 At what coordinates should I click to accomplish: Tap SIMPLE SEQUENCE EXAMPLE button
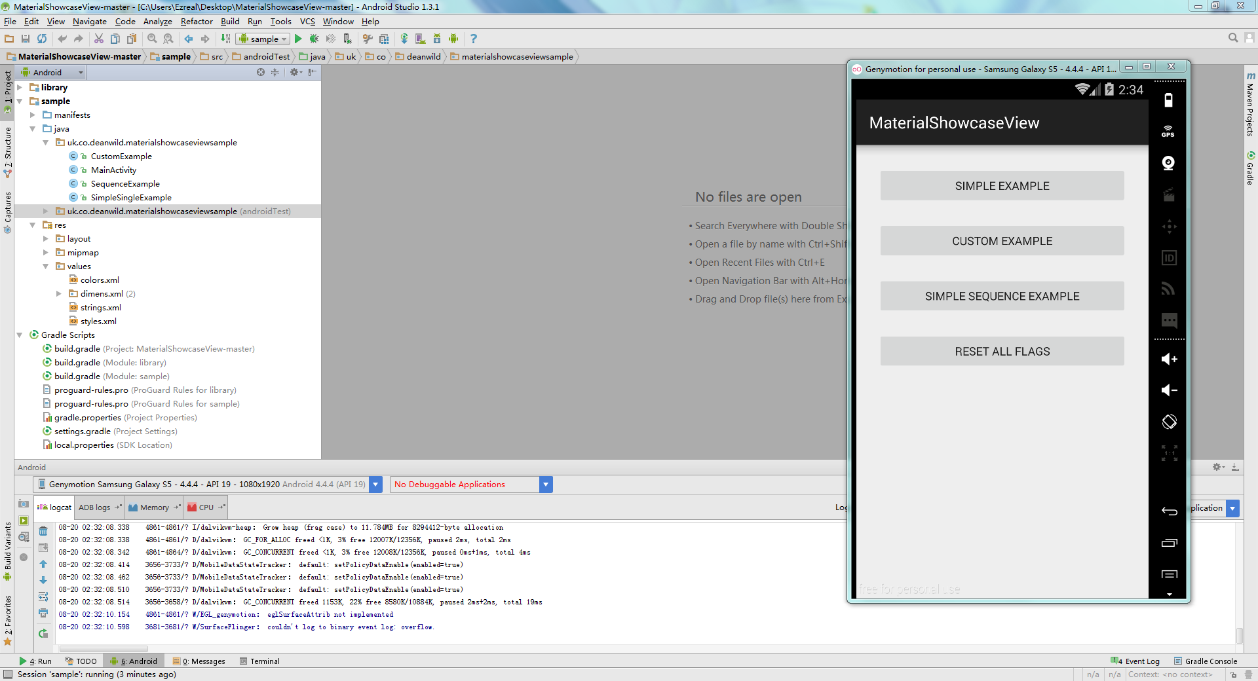[1002, 296]
